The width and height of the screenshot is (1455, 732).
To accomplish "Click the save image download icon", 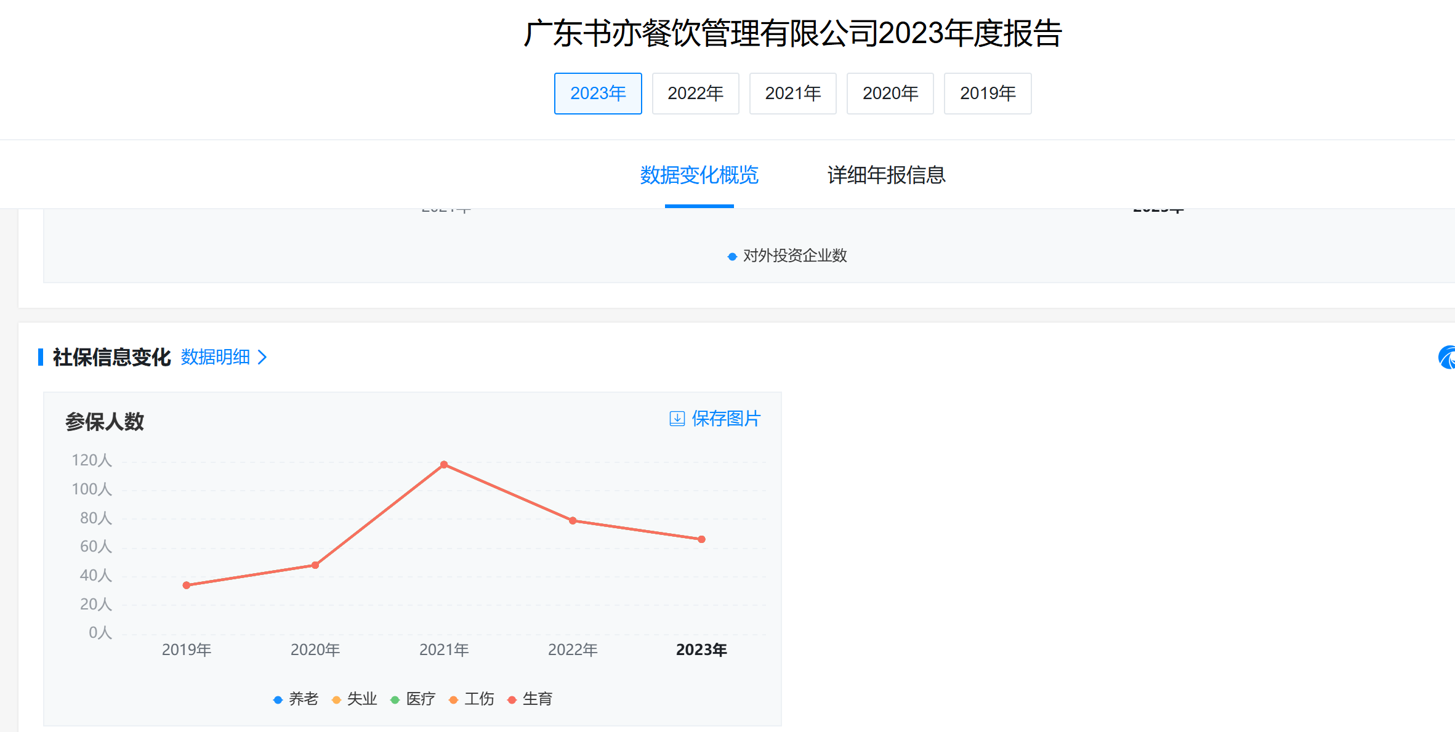I will (x=677, y=419).
